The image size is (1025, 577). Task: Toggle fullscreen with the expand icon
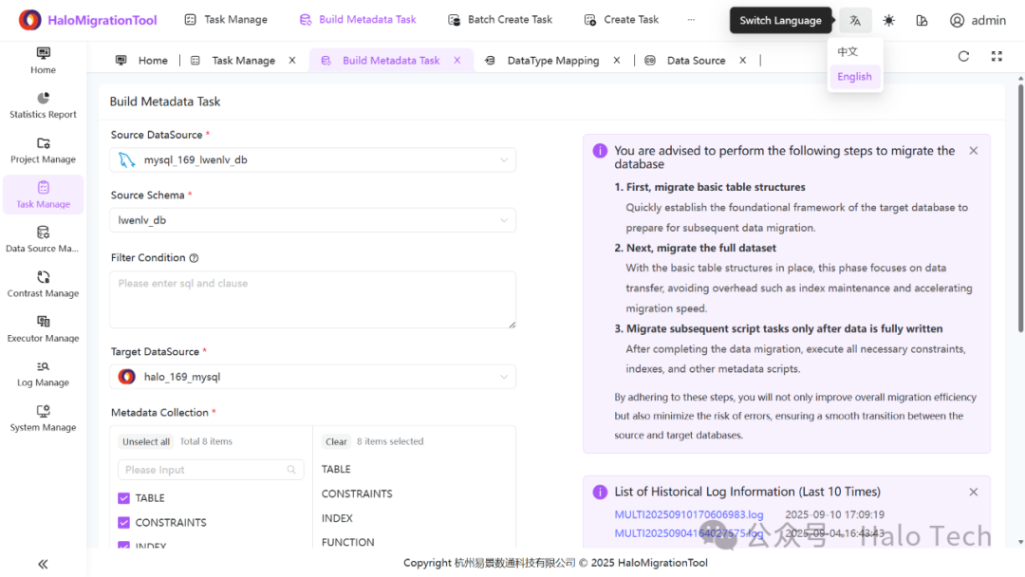point(997,56)
